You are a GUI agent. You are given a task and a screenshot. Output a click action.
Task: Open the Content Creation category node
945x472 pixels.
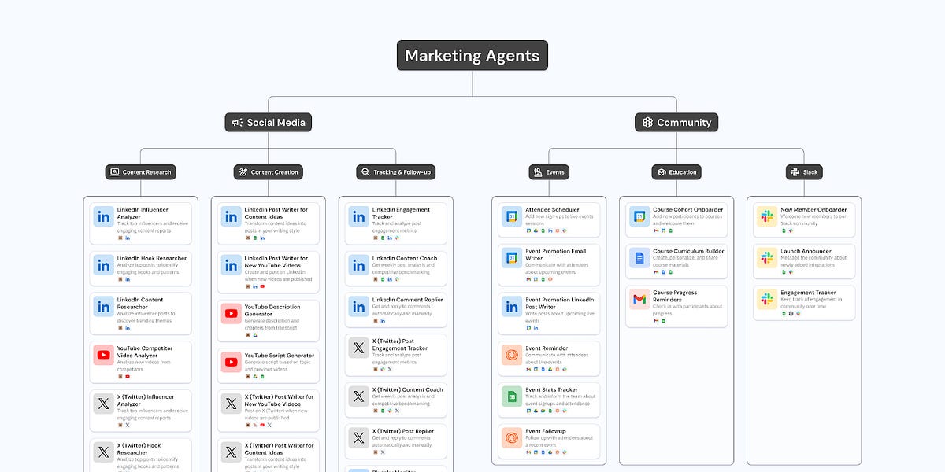269,171
